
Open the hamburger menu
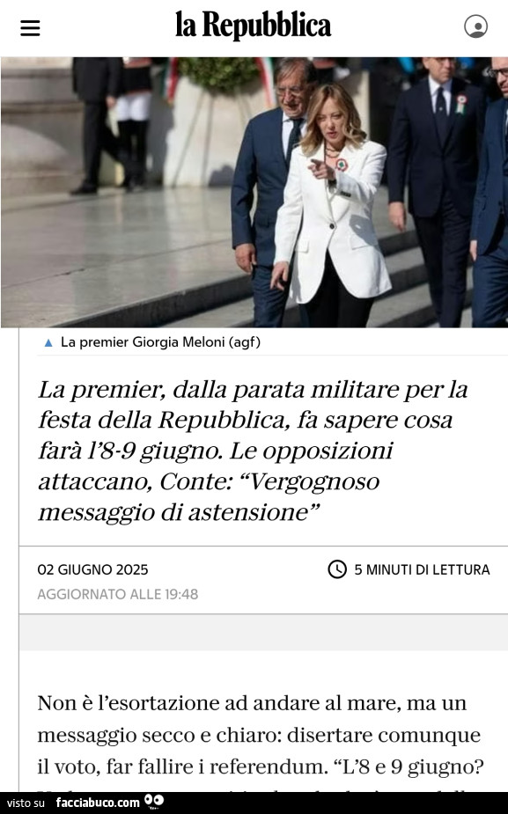(x=30, y=27)
